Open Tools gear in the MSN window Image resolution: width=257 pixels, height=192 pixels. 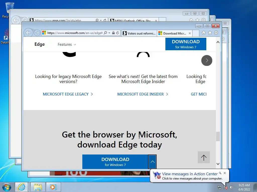tap(204, 20)
